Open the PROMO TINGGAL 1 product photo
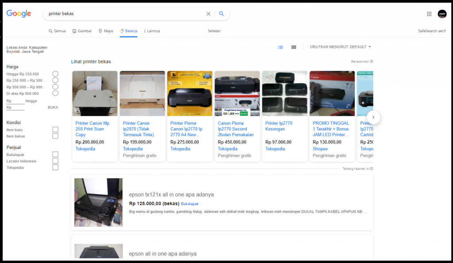 click(x=332, y=94)
